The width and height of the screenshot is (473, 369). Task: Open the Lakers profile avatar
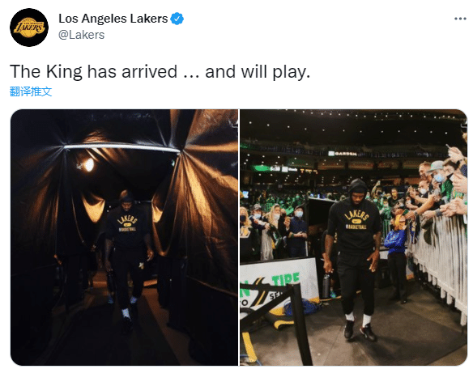pos(29,28)
